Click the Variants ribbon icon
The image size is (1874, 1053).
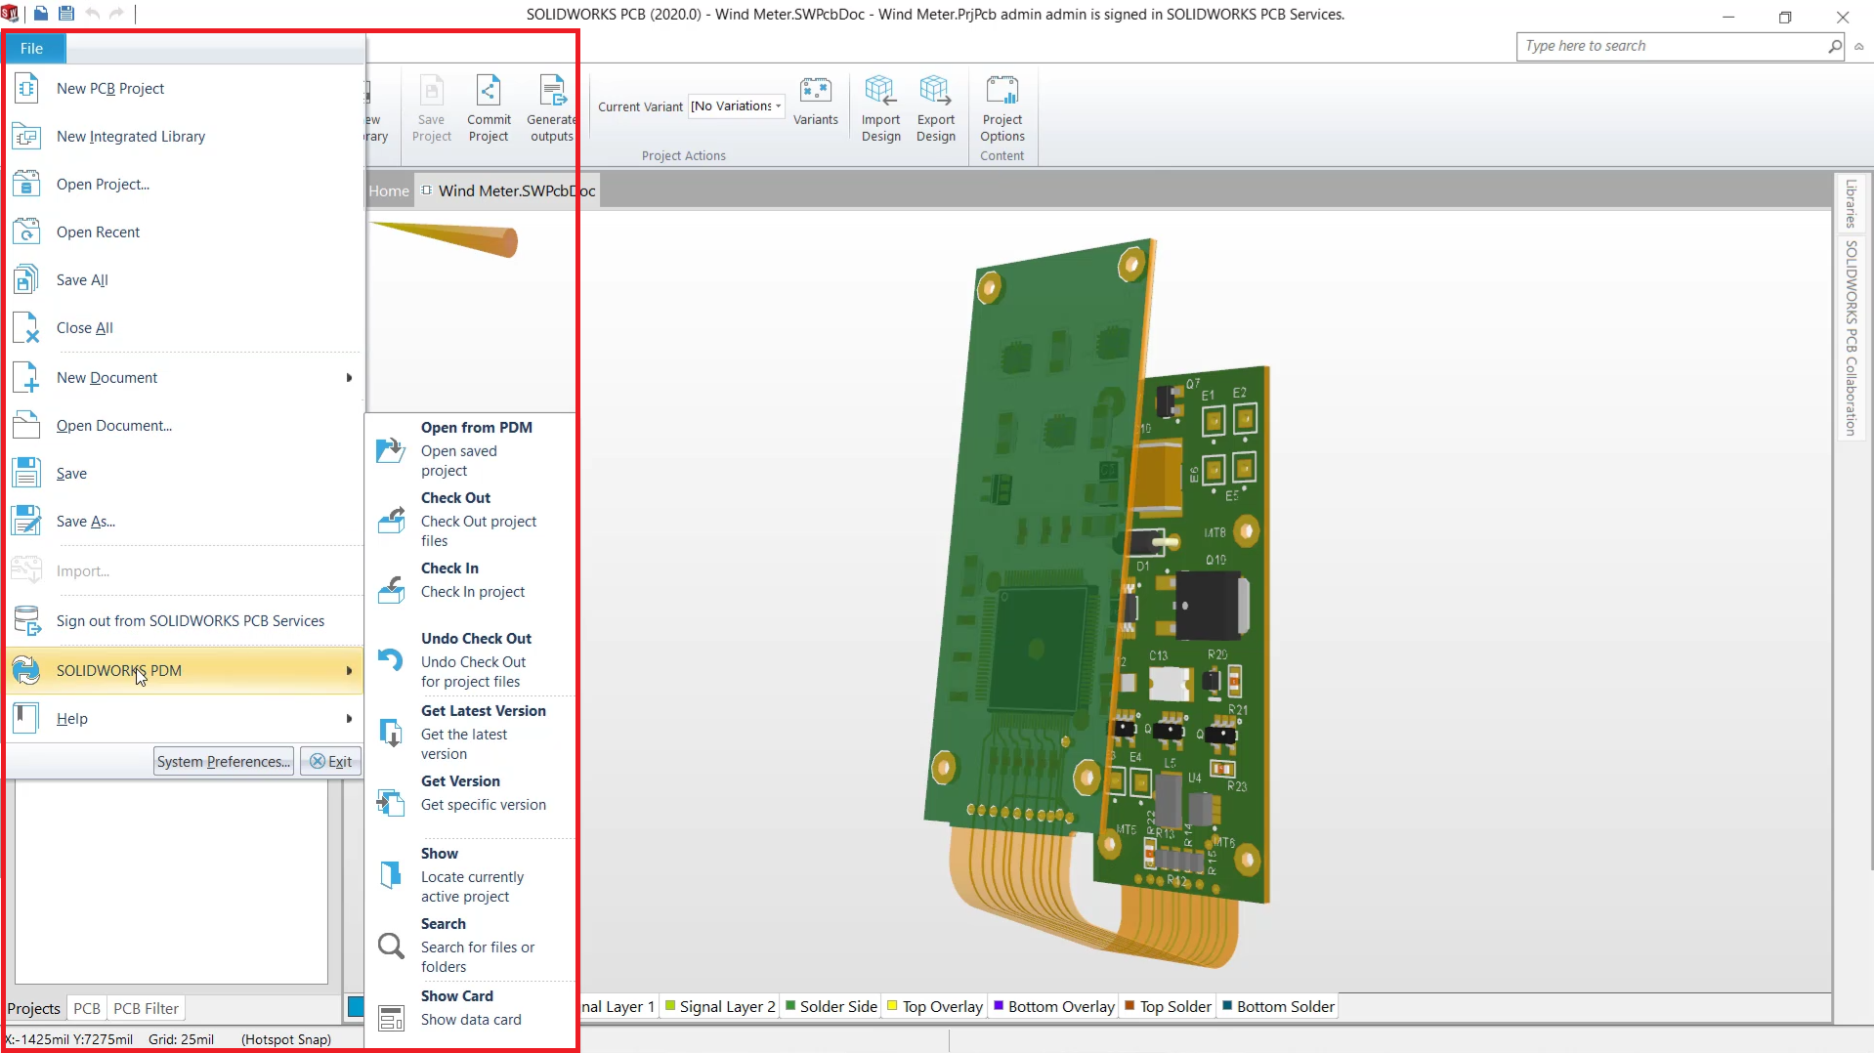[815, 91]
